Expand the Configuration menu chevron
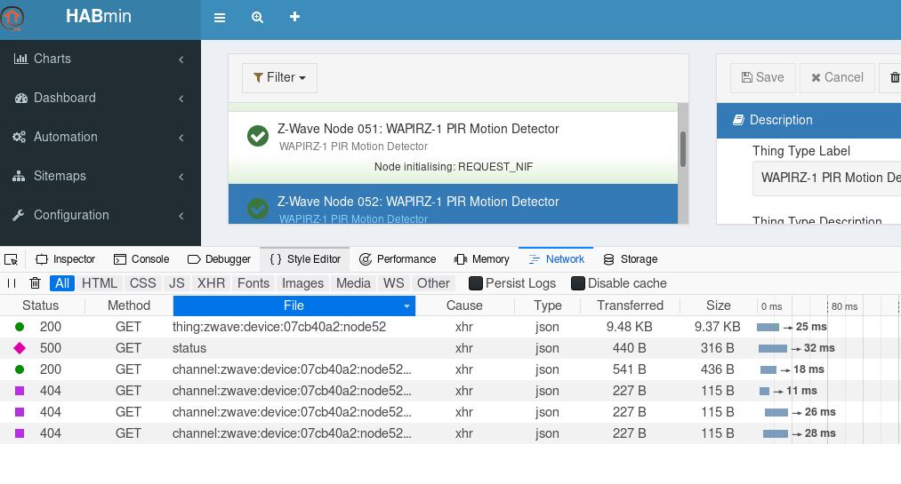Image resolution: width=901 pixels, height=484 pixels. point(181,216)
